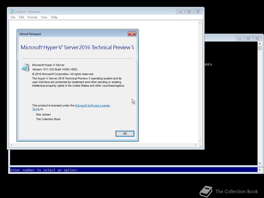Click console window scrollbar down arrow

[x=260, y=163]
